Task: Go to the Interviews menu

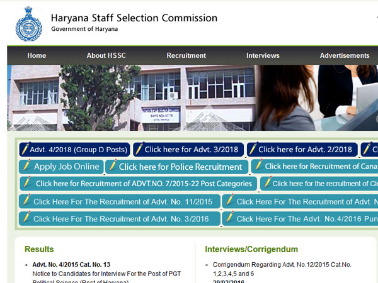Action: pyautogui.click(x=263, y=55)
